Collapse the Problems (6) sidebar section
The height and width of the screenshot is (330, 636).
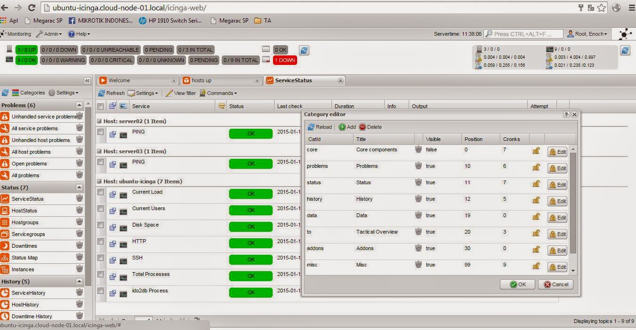point(79,105)
